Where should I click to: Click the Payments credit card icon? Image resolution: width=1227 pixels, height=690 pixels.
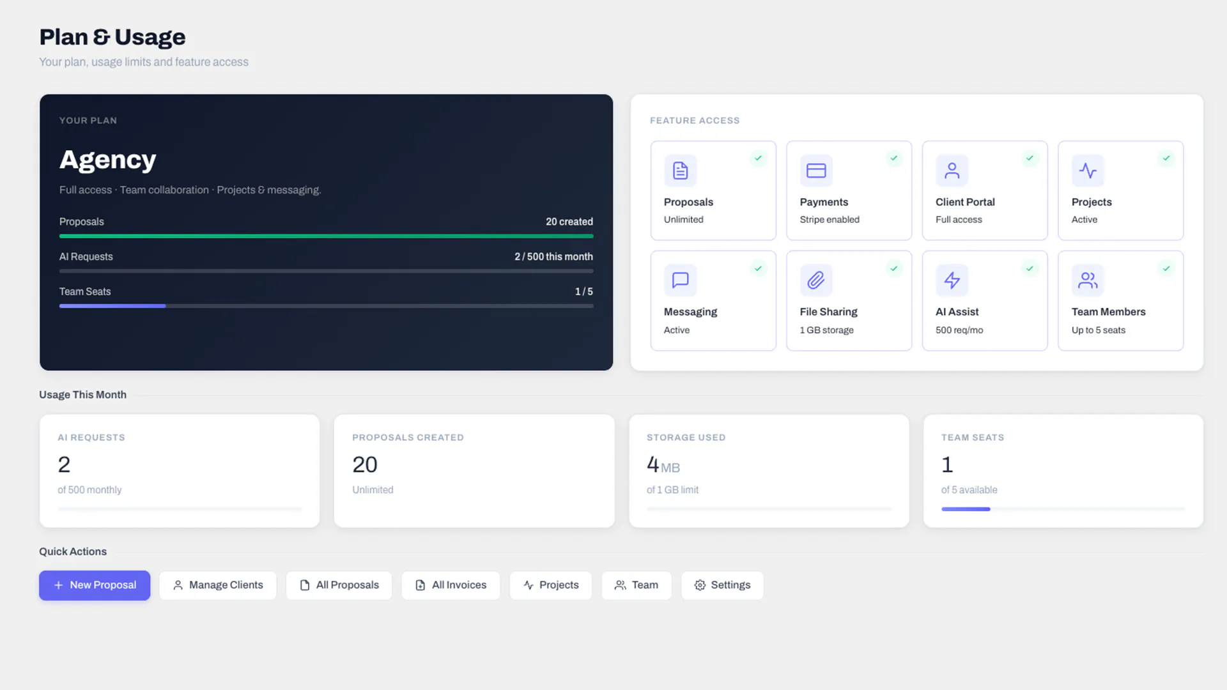pos(816,171)
